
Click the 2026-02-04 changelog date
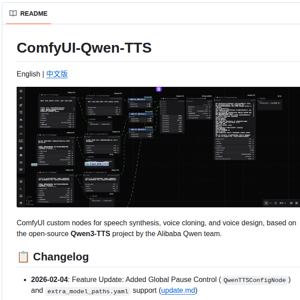(x=49, y=279)
